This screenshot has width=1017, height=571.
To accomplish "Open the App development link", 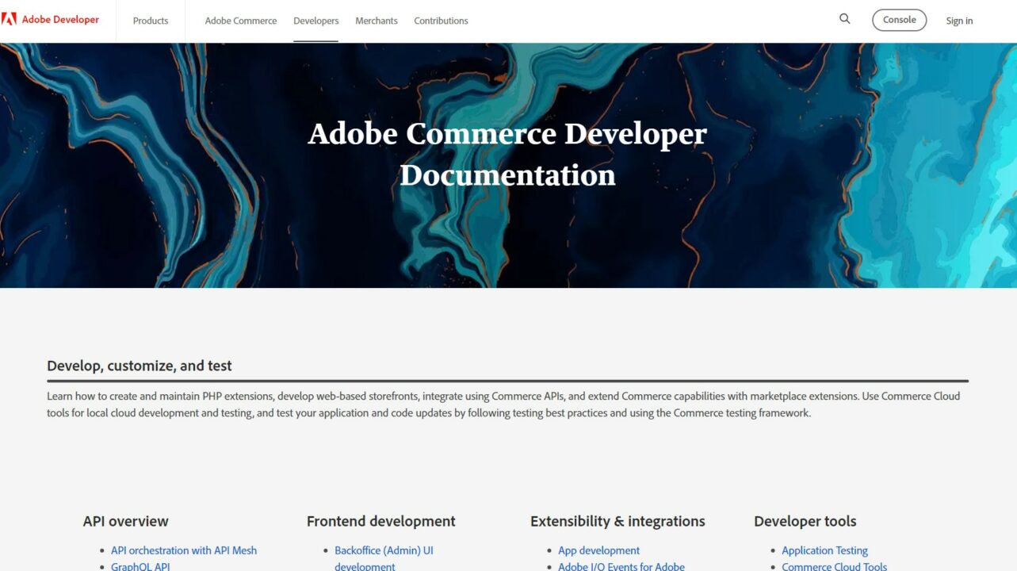I will pyautogui.click(x=598, y=550).
